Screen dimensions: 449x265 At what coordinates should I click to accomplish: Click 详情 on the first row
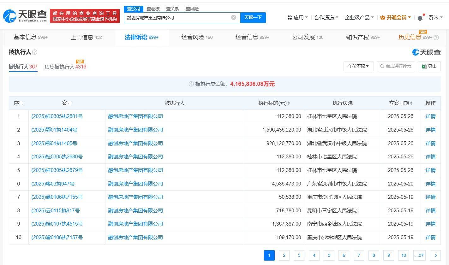point(430,116)
